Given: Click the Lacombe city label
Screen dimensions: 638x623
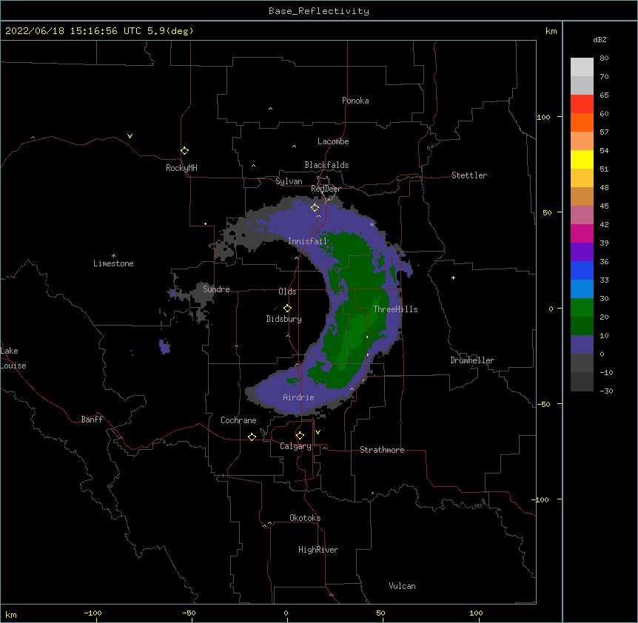Looking at the screenshot, I should pos(333,141).
